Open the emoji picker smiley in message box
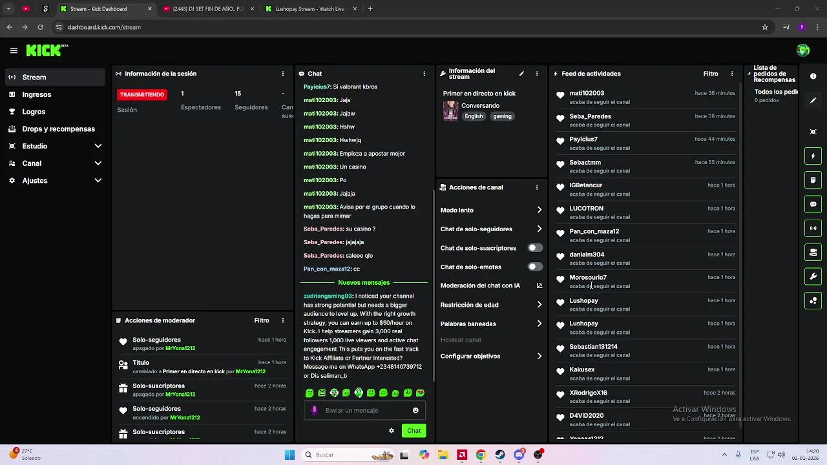Image resolution: width=827 pixels, height=465 pixels. [415, 410]
